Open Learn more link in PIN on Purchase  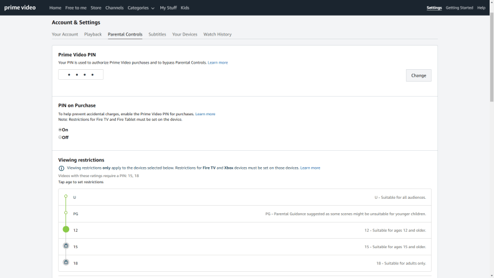(x=205, y=114)
